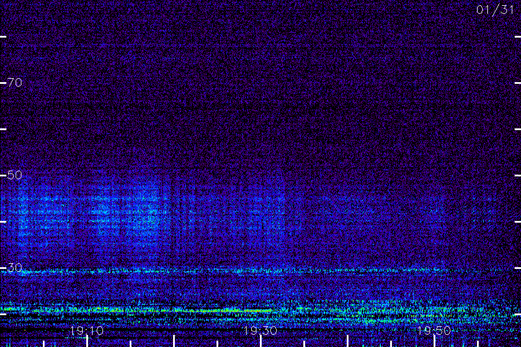The image size is (521, 347).
Task: Click the 19:10 time label
Action: pos(87,331)
